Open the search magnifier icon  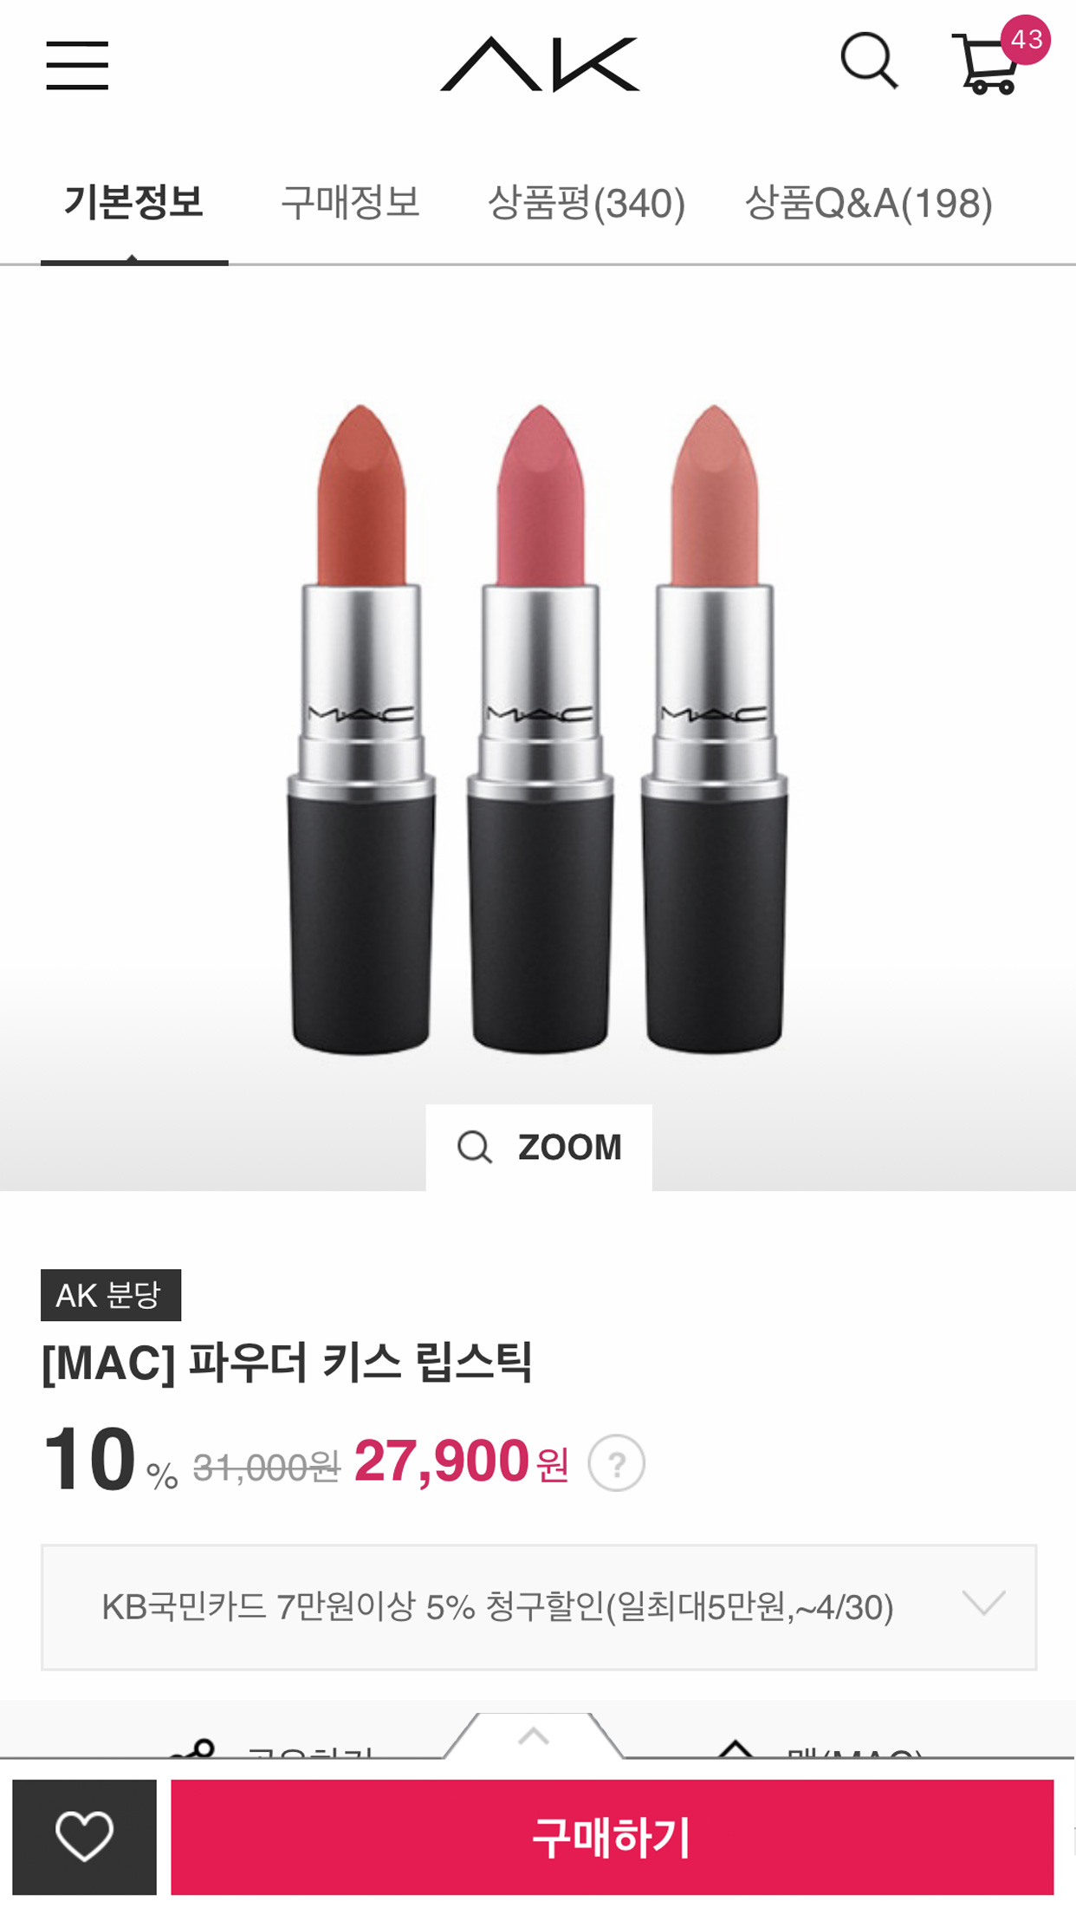point(869,62)
